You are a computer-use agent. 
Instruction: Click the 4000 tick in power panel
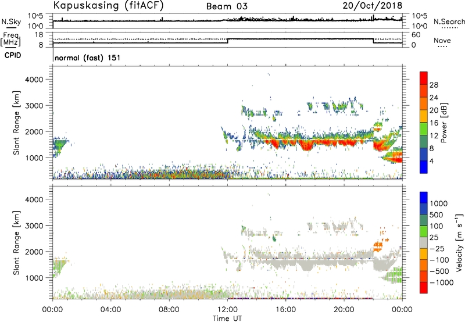34,80
